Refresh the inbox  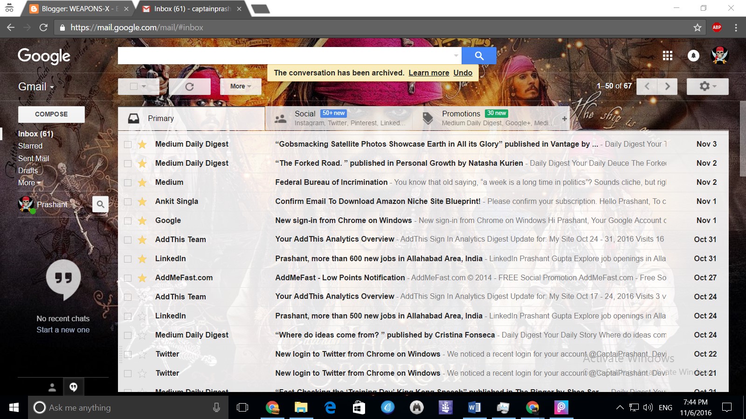click(189, 87)
